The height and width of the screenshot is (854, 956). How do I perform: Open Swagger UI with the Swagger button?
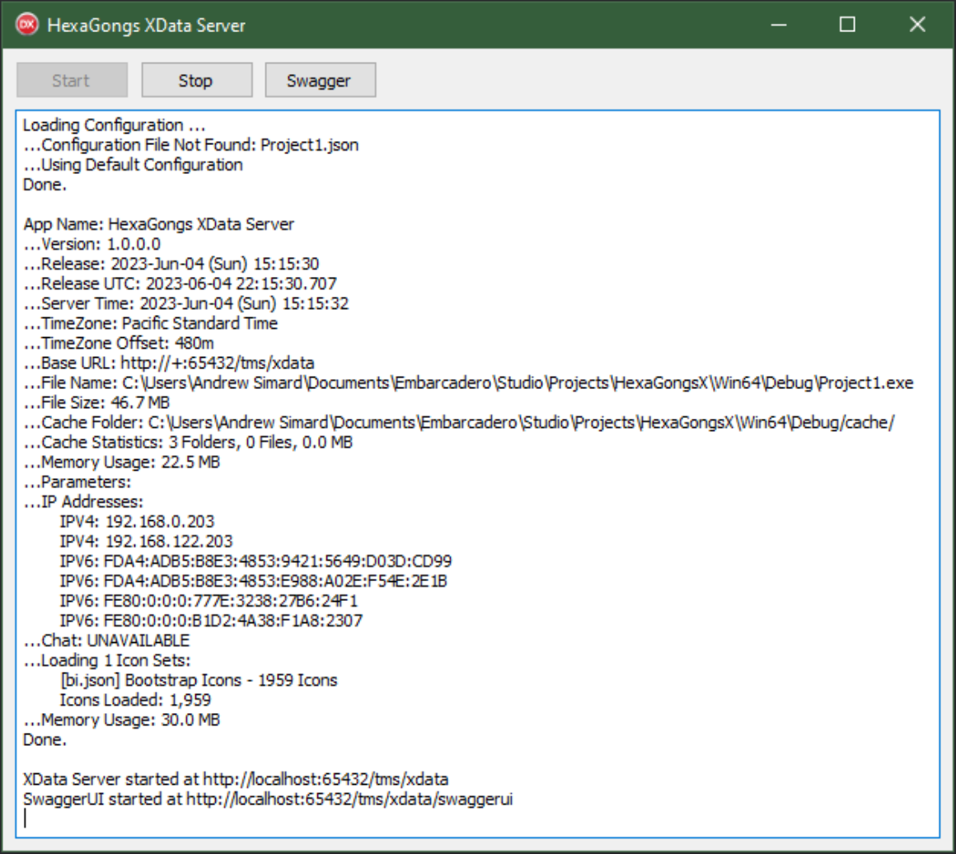click(x=320, y=80)
